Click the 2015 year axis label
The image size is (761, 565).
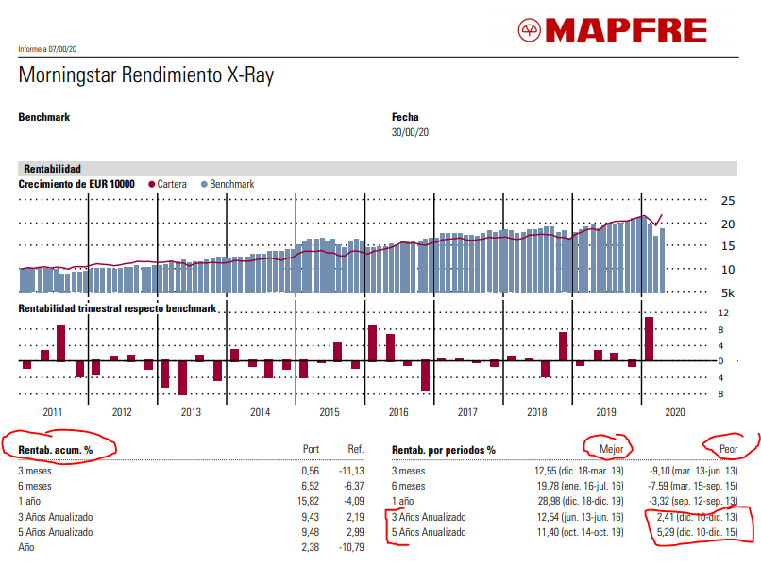[330, 412]
